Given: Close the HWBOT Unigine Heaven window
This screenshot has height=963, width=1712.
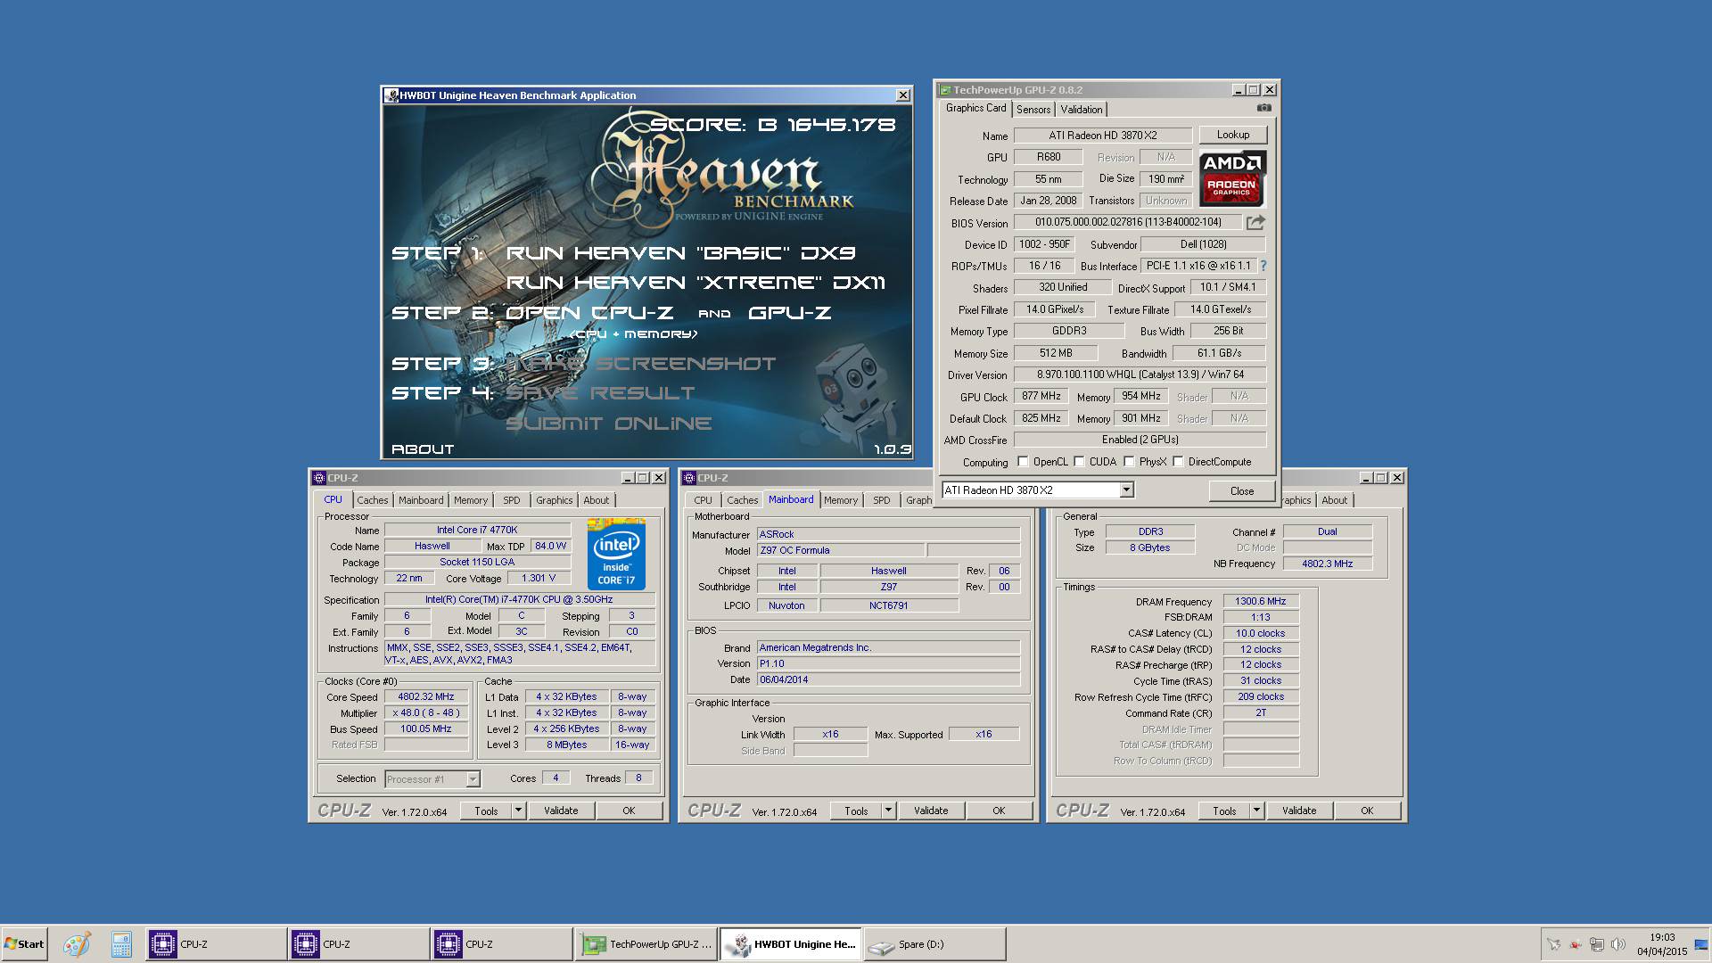Looking at the screenshot, I should [x=902, y=95].
